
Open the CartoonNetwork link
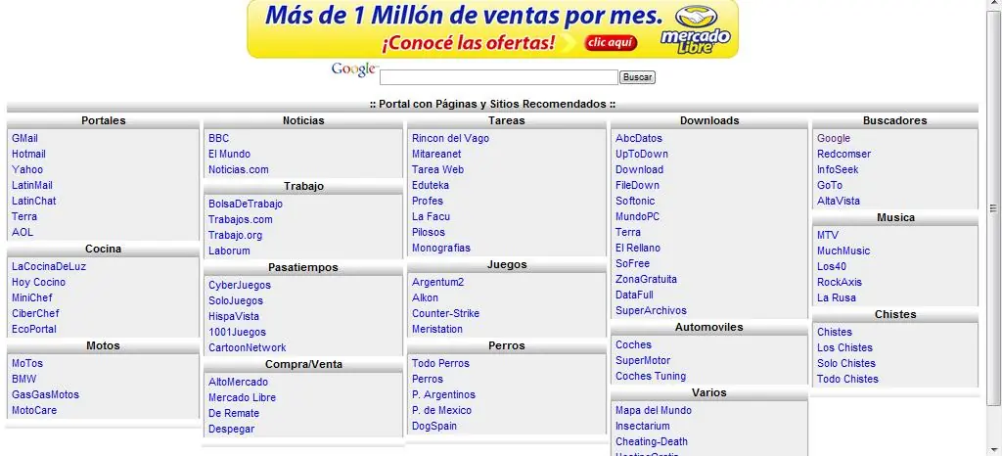[x=248, y=348]
